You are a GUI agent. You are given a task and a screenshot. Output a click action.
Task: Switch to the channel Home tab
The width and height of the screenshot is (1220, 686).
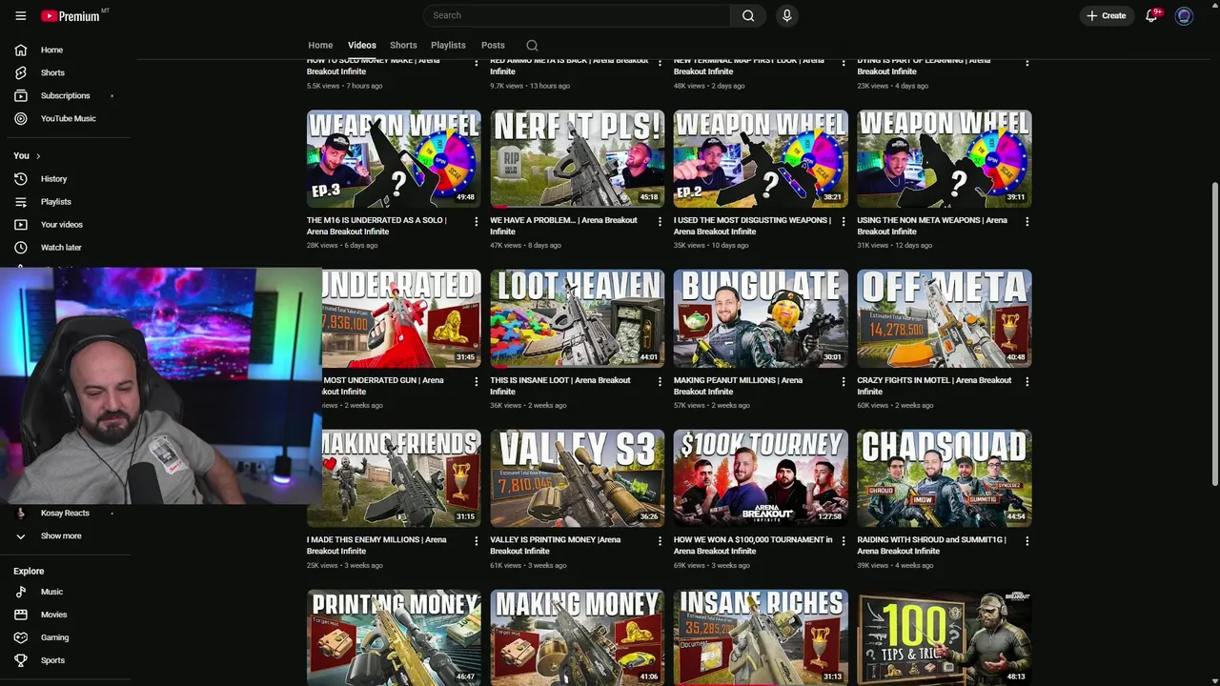click(x=320, y=45)
